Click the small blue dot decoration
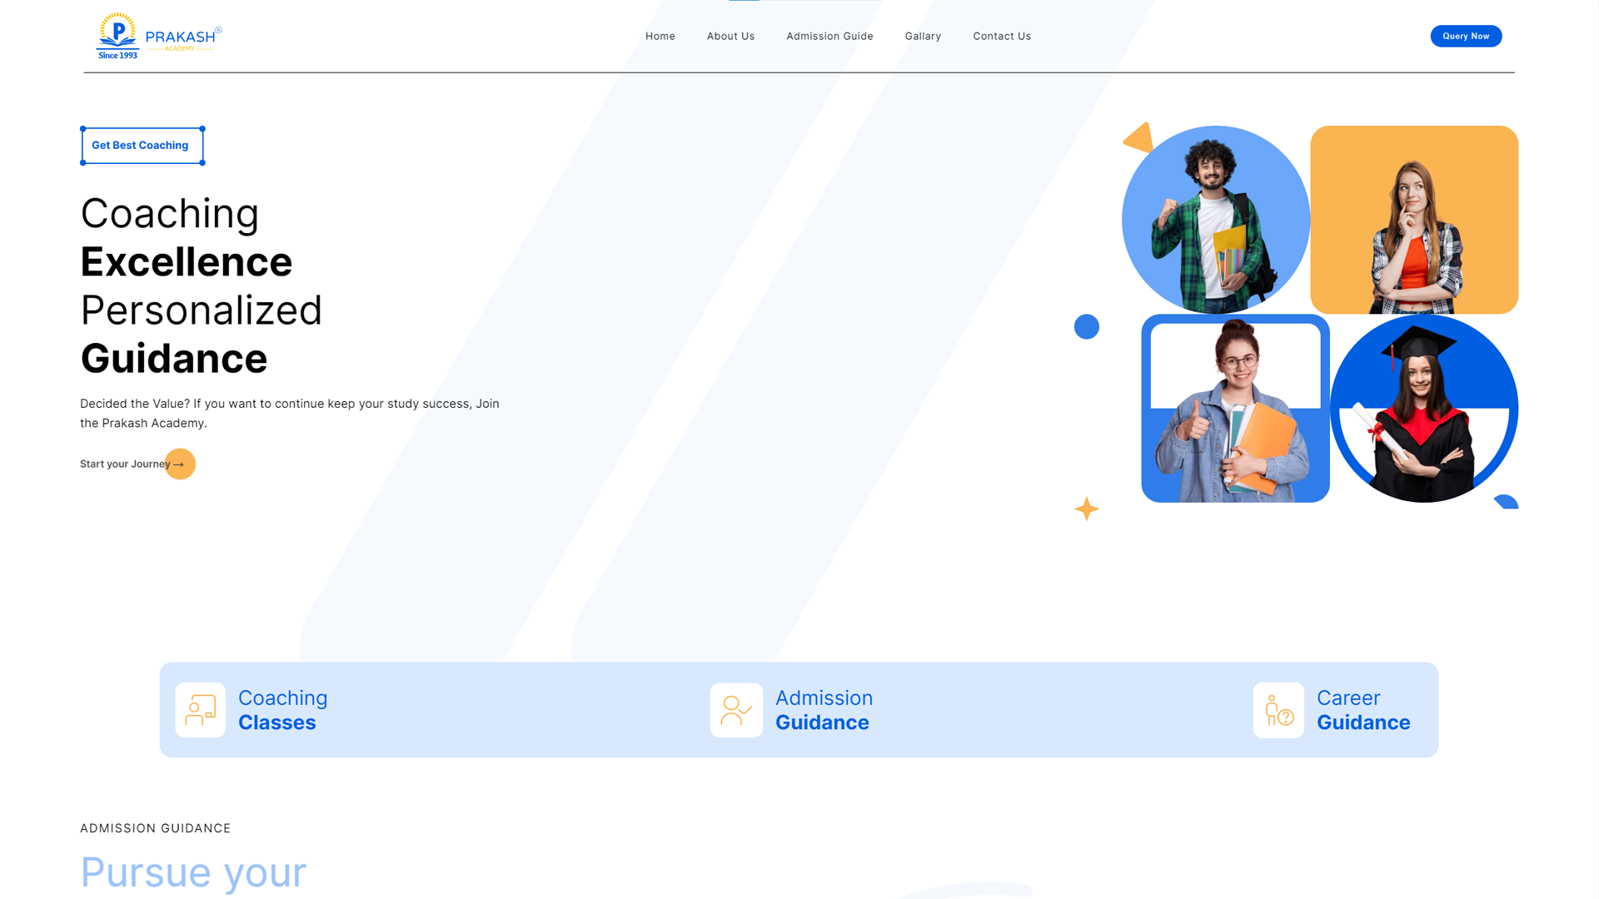 (x=1086, y=326)
